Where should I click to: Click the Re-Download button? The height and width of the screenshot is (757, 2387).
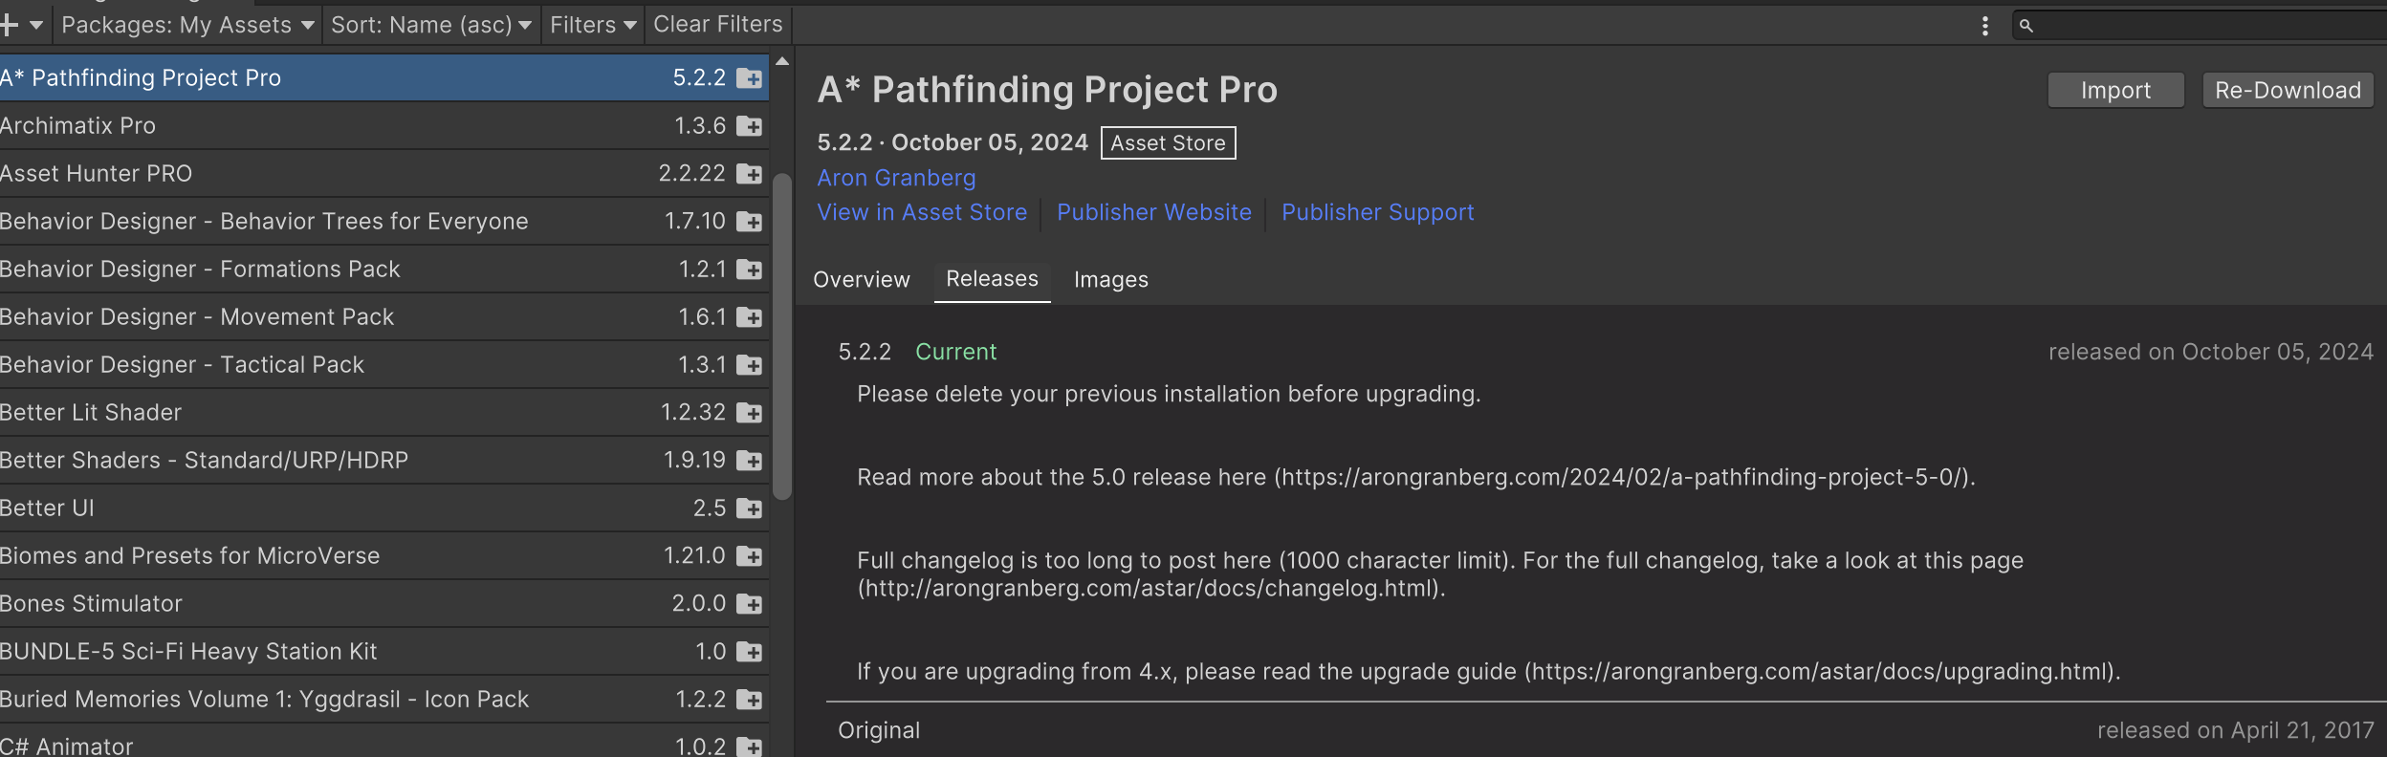pyautogui.click(x=2288, y=91)
